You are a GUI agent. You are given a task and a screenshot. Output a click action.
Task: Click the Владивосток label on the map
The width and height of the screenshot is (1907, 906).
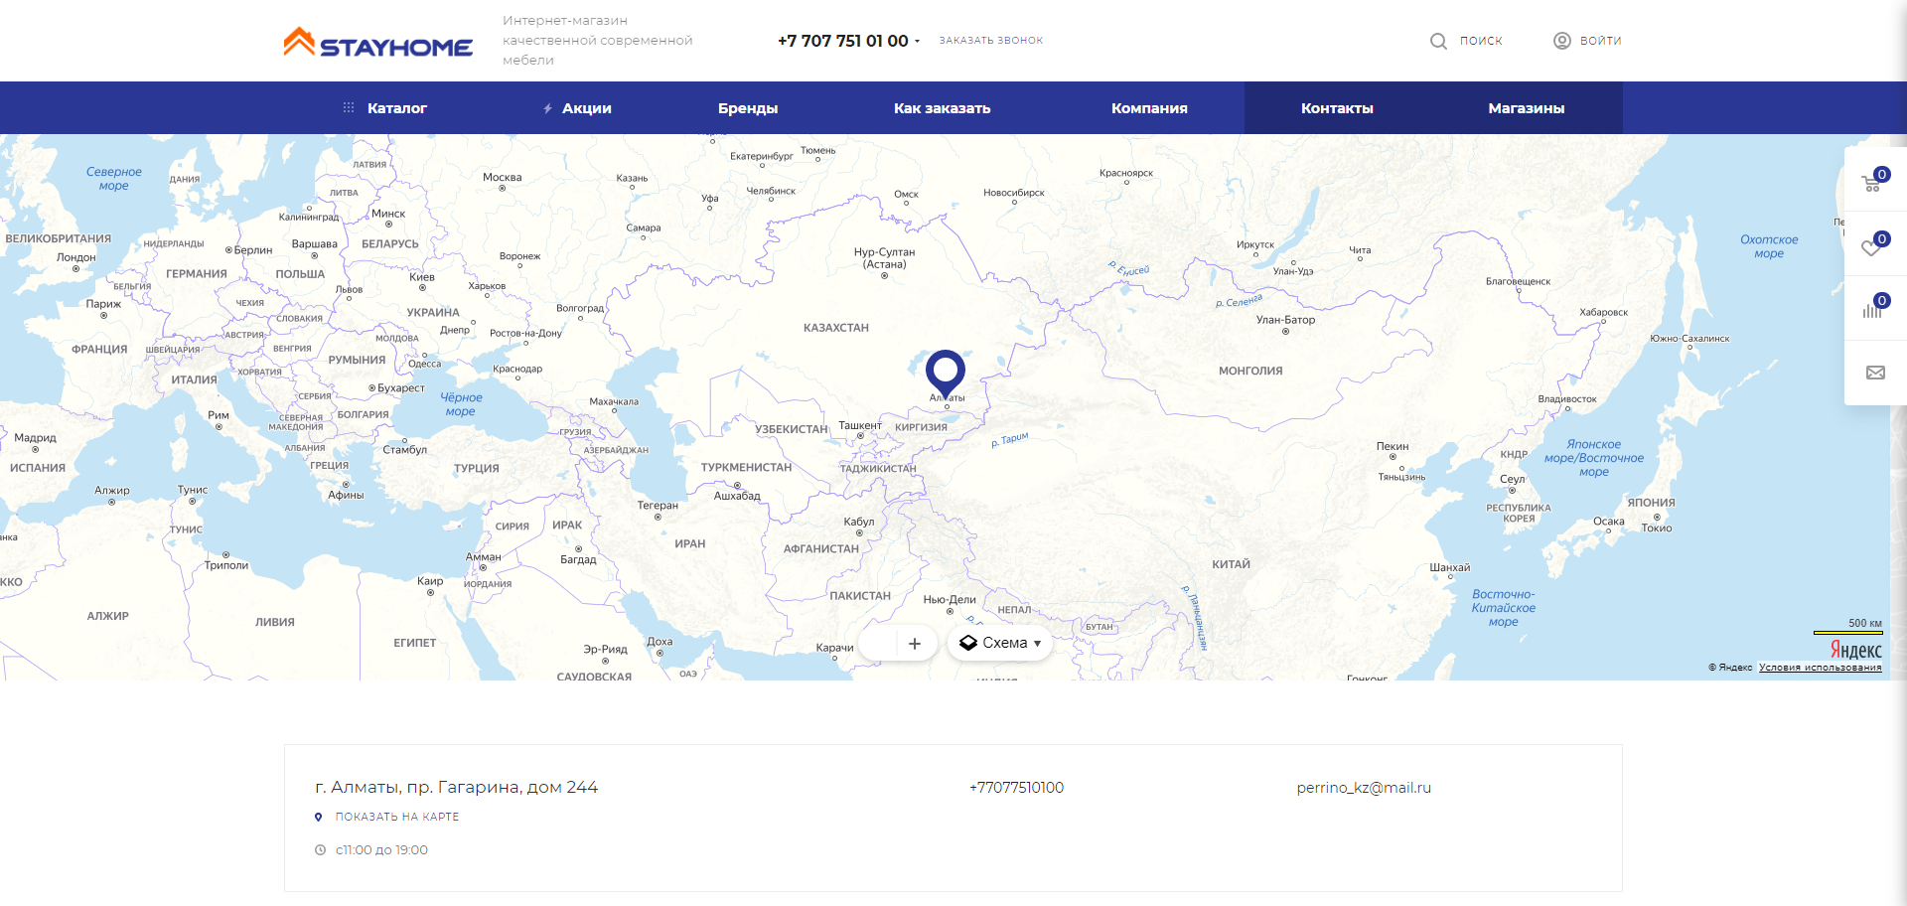pyautogui.click(x=1566, y=399)
